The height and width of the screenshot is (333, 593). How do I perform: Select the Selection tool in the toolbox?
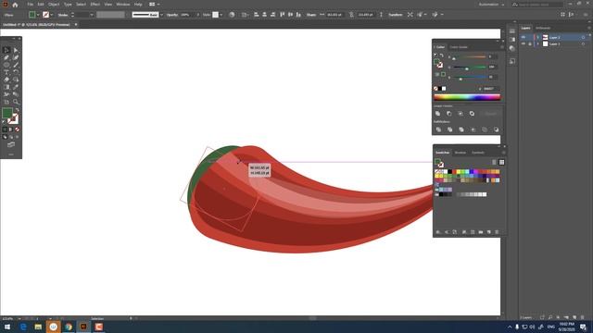click(x=6, y=50)
